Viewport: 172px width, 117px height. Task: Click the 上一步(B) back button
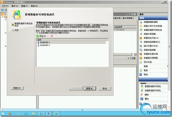(x=76, y=88)
